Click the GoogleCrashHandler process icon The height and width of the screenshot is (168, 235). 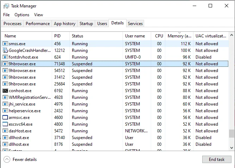pos(5,50)
